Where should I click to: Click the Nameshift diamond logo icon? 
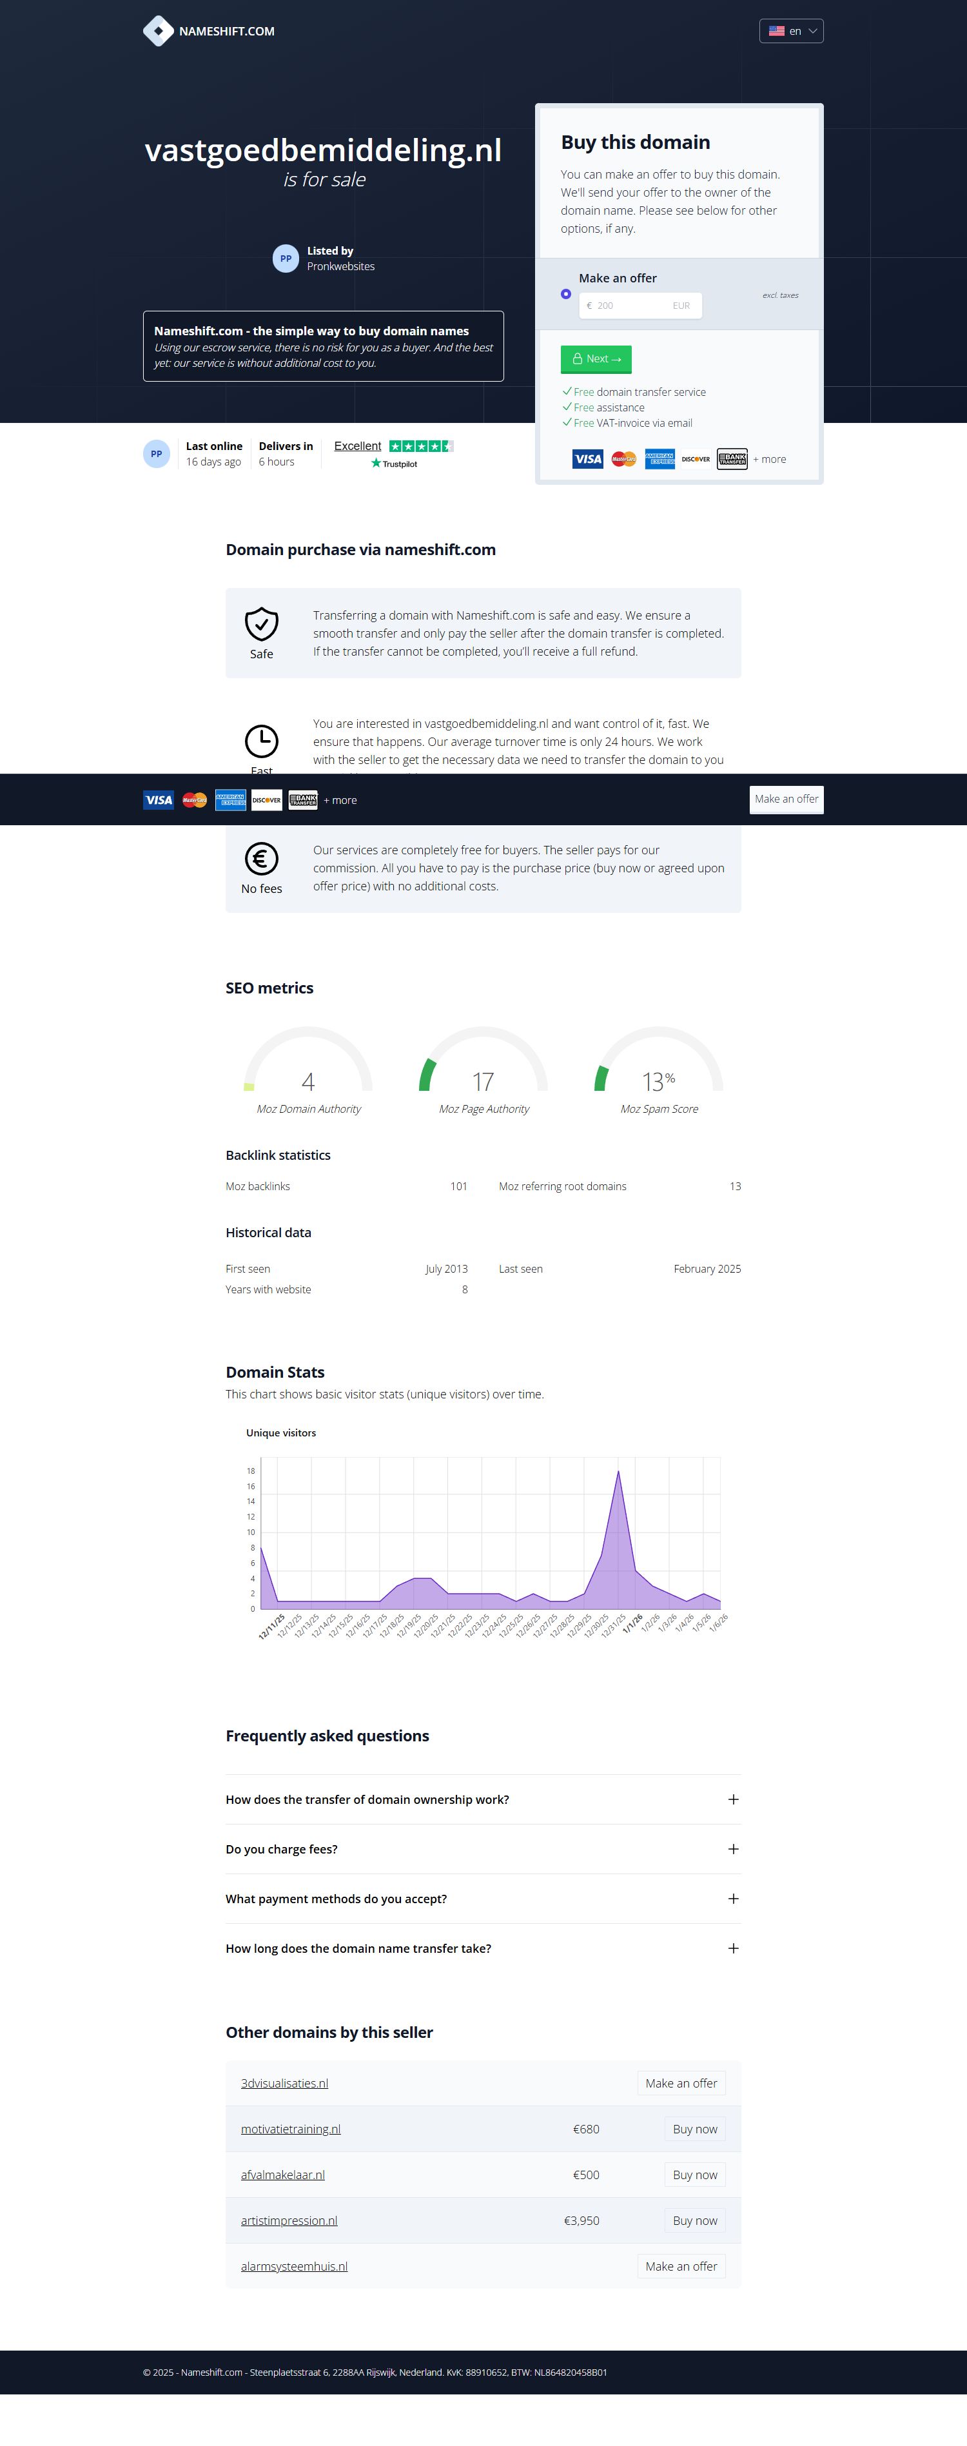coord(158,32)
